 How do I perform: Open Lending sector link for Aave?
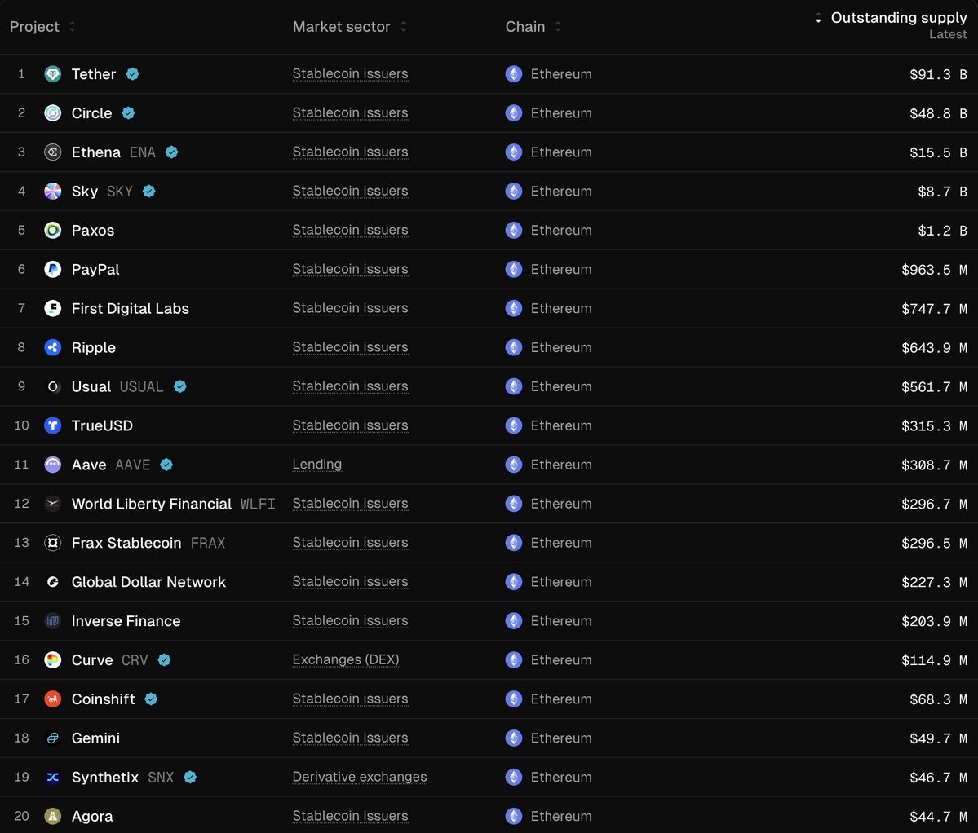tap(316, 464)
